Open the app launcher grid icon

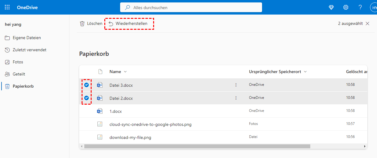click(7, 7)
